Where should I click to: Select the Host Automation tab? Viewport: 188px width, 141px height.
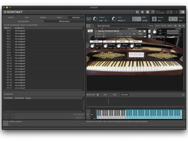click(x=23, y=21)
